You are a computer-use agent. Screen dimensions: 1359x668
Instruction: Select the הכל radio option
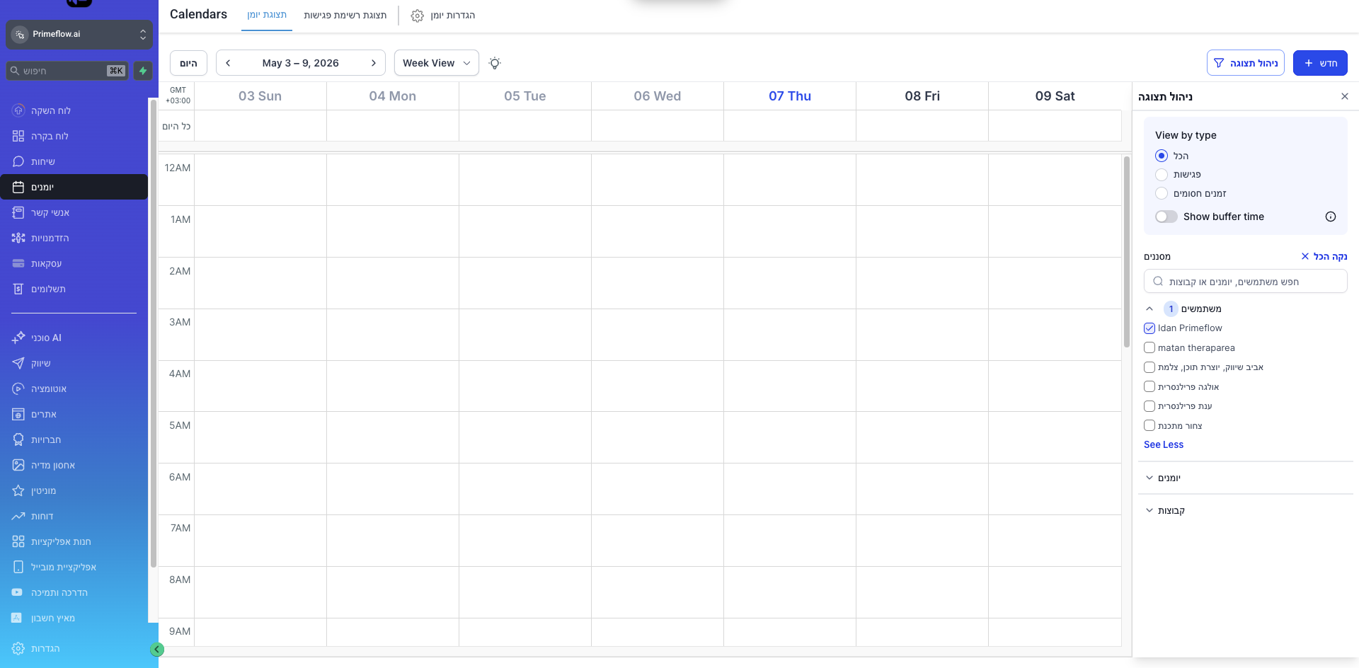coord(1162,156)
